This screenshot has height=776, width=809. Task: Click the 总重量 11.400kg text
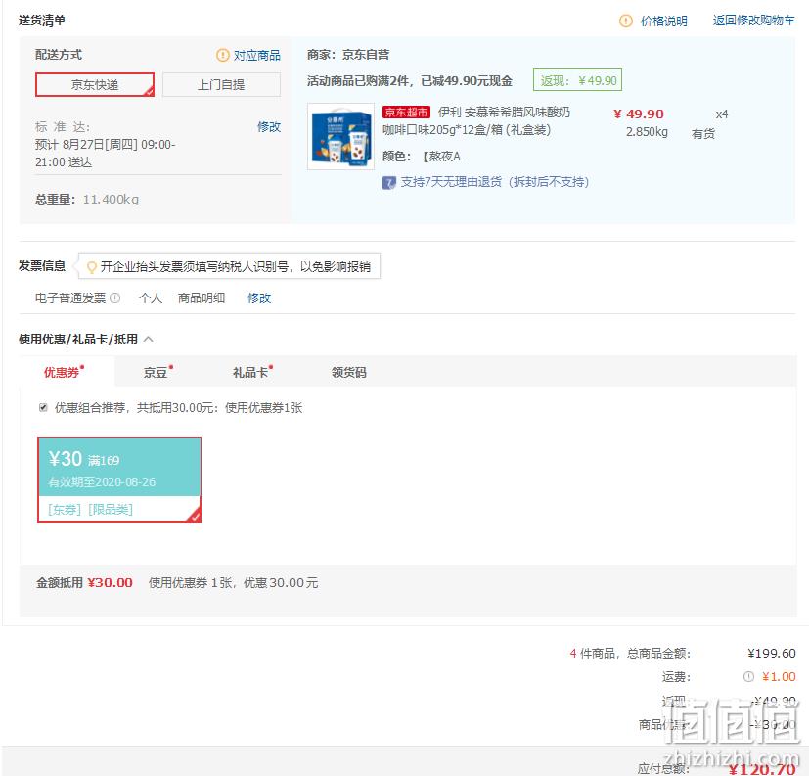[87, 200]
